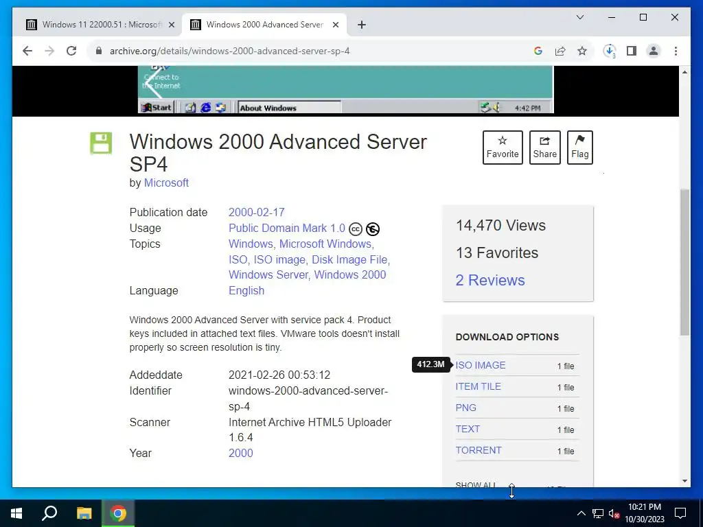Open the English language link
This screenshot has height=527, width=703.
[x=246, y=291]
